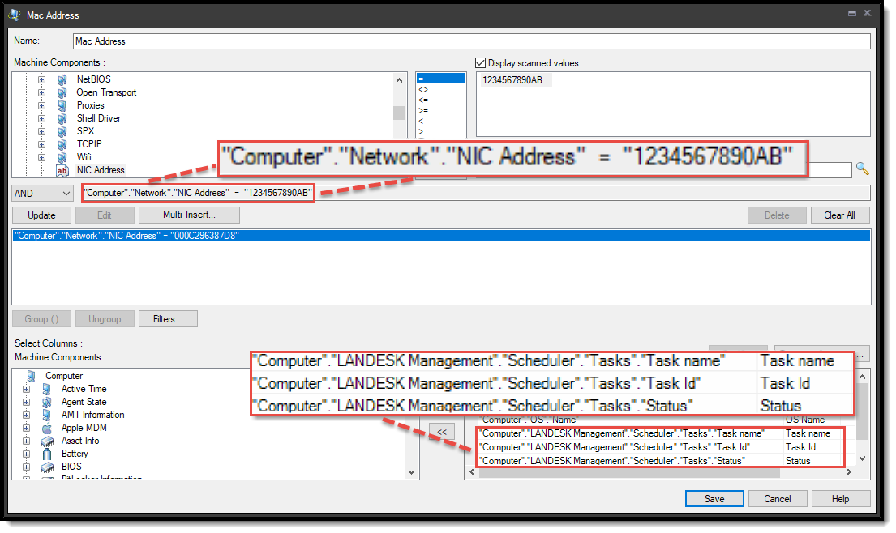
Task: Click the Computer root node icon
Action: (x=31, y=376)
